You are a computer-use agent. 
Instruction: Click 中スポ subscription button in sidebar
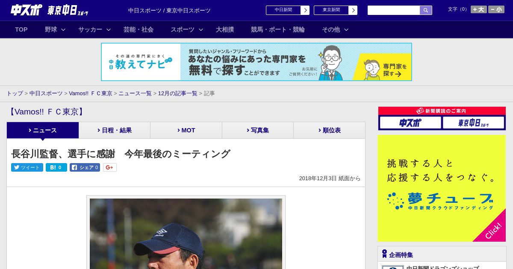(410, 123)
